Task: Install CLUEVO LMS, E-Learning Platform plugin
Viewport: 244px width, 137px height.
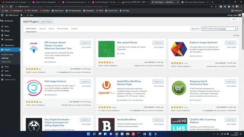Action: (x=230, y=120)
